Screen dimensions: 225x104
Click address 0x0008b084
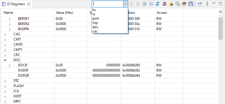coord(131,76)
